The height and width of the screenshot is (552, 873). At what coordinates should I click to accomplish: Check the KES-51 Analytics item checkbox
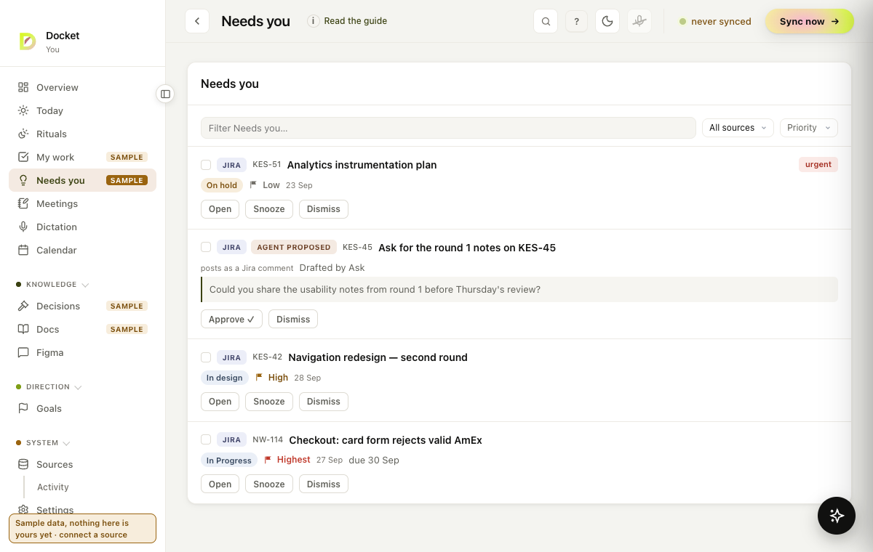[x=206, y=165]
